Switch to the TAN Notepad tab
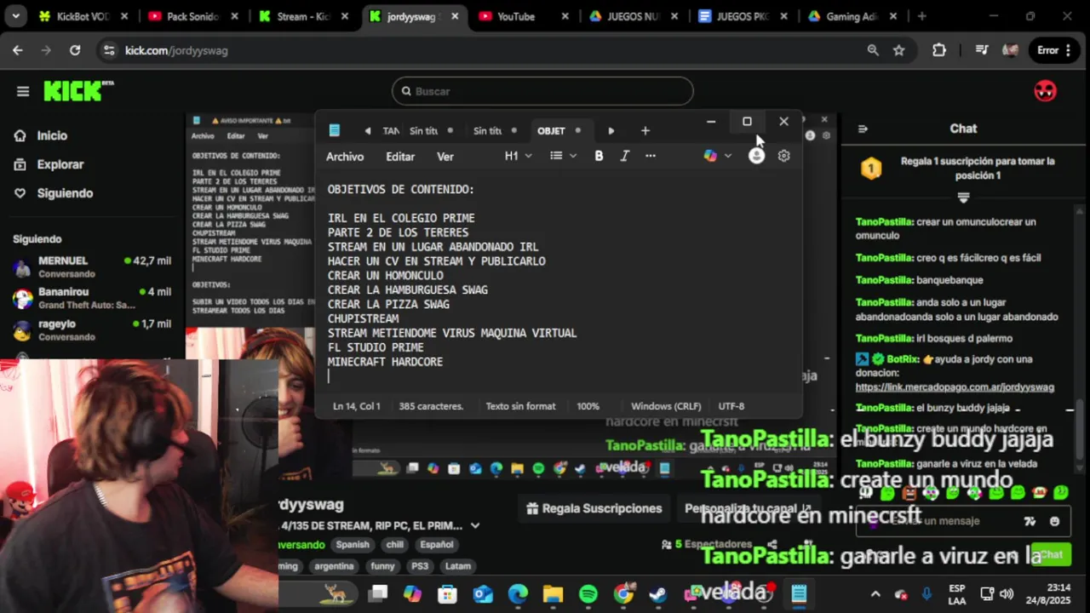 point(390,130)
